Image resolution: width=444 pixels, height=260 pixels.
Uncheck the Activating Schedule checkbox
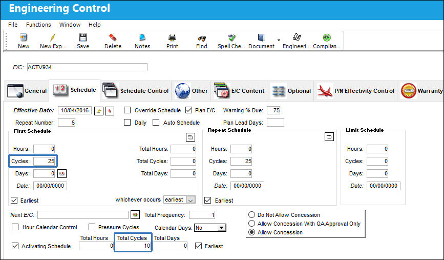click(15, 246)
